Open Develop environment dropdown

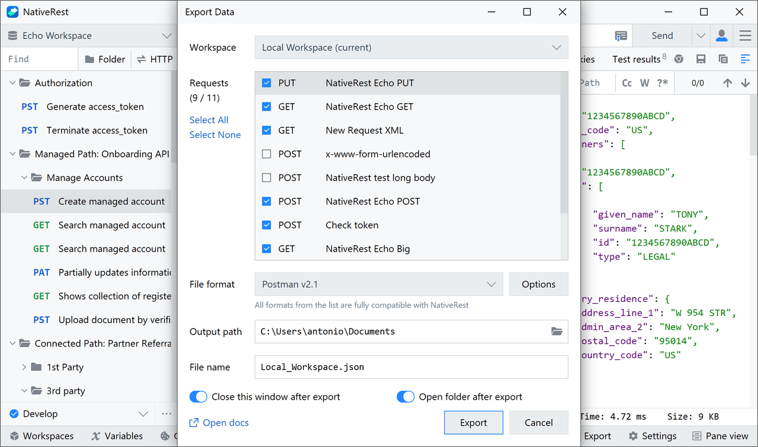pos(78,414)
